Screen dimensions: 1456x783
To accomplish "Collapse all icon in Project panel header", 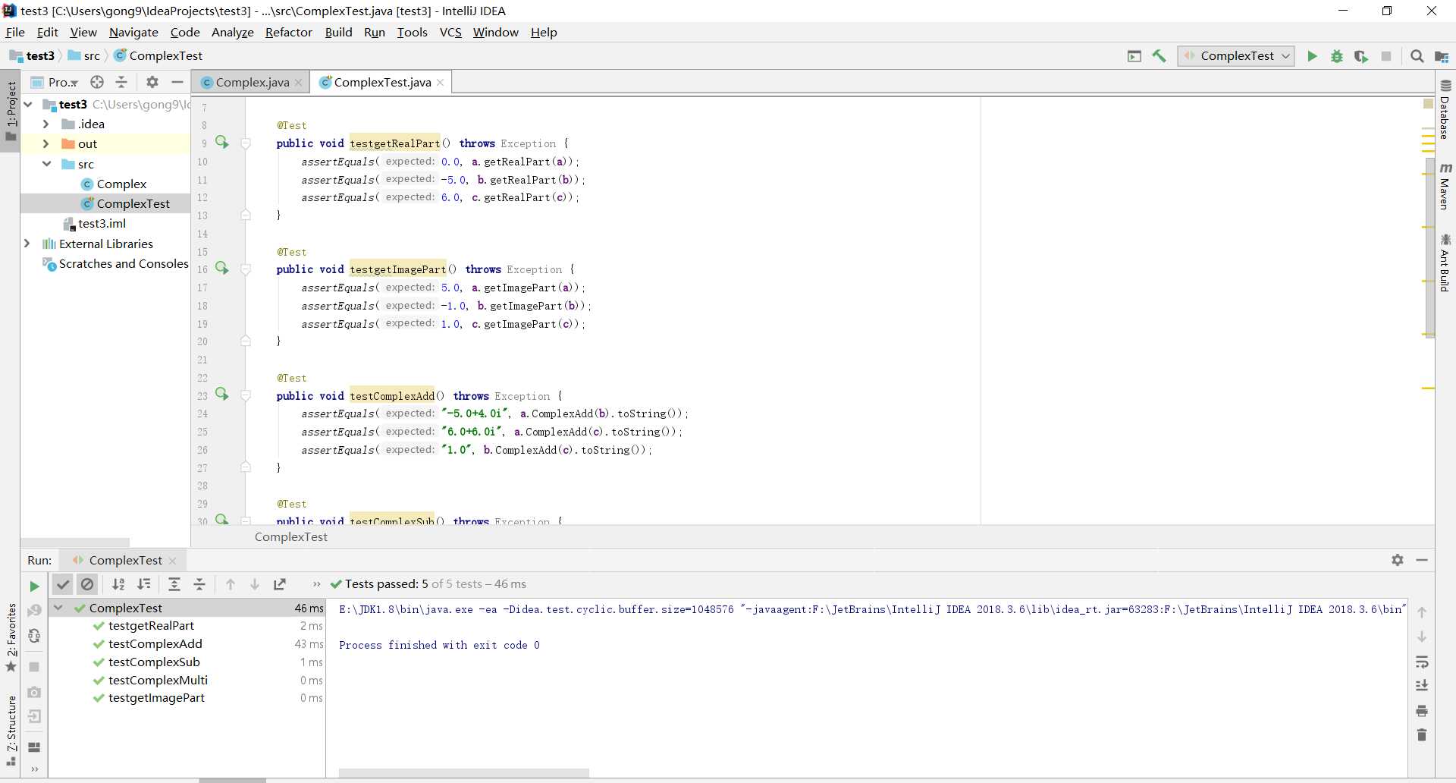I will (x=121, y=82).
